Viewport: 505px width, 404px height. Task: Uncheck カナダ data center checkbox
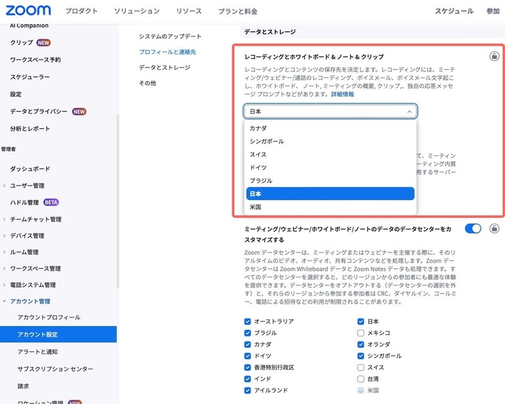[247, 345]
